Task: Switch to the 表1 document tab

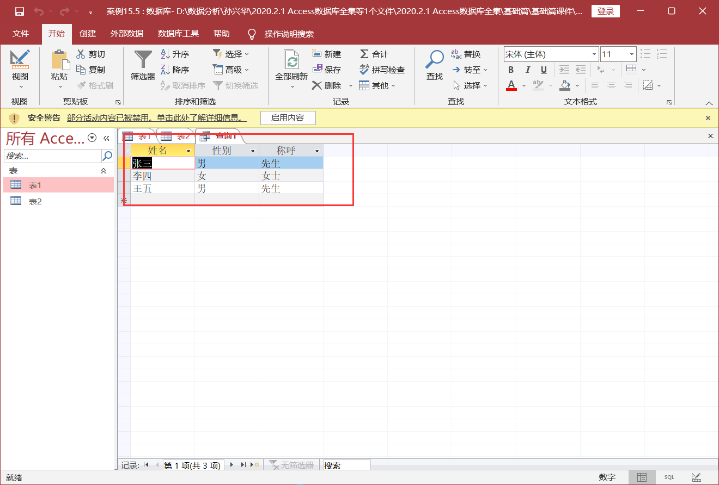Action: (x=137, y=136)
